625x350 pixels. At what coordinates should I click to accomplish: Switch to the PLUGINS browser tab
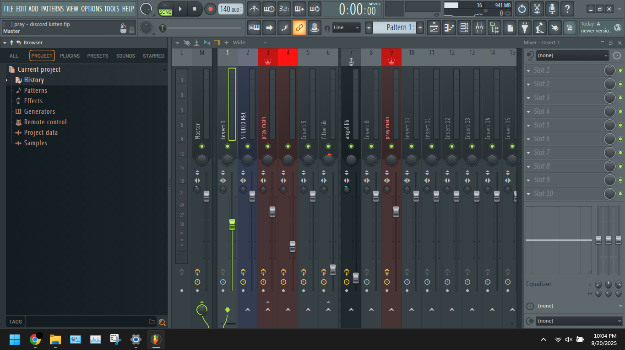(70, 56)
